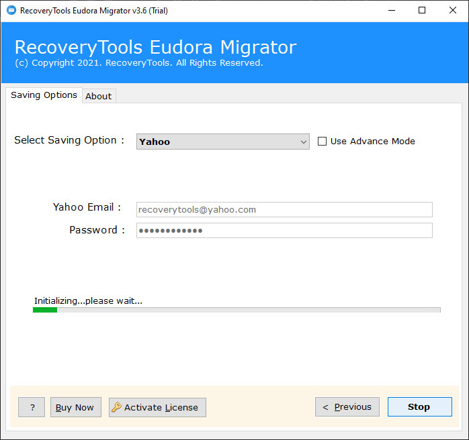This screenshot has width=469, height=440.
Task: Click the Password input field
Action: 284,231
